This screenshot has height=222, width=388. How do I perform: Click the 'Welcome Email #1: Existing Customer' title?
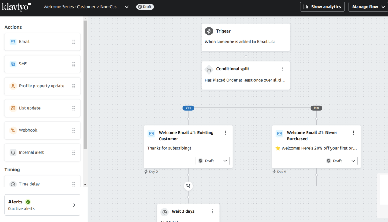pos(186,135)
